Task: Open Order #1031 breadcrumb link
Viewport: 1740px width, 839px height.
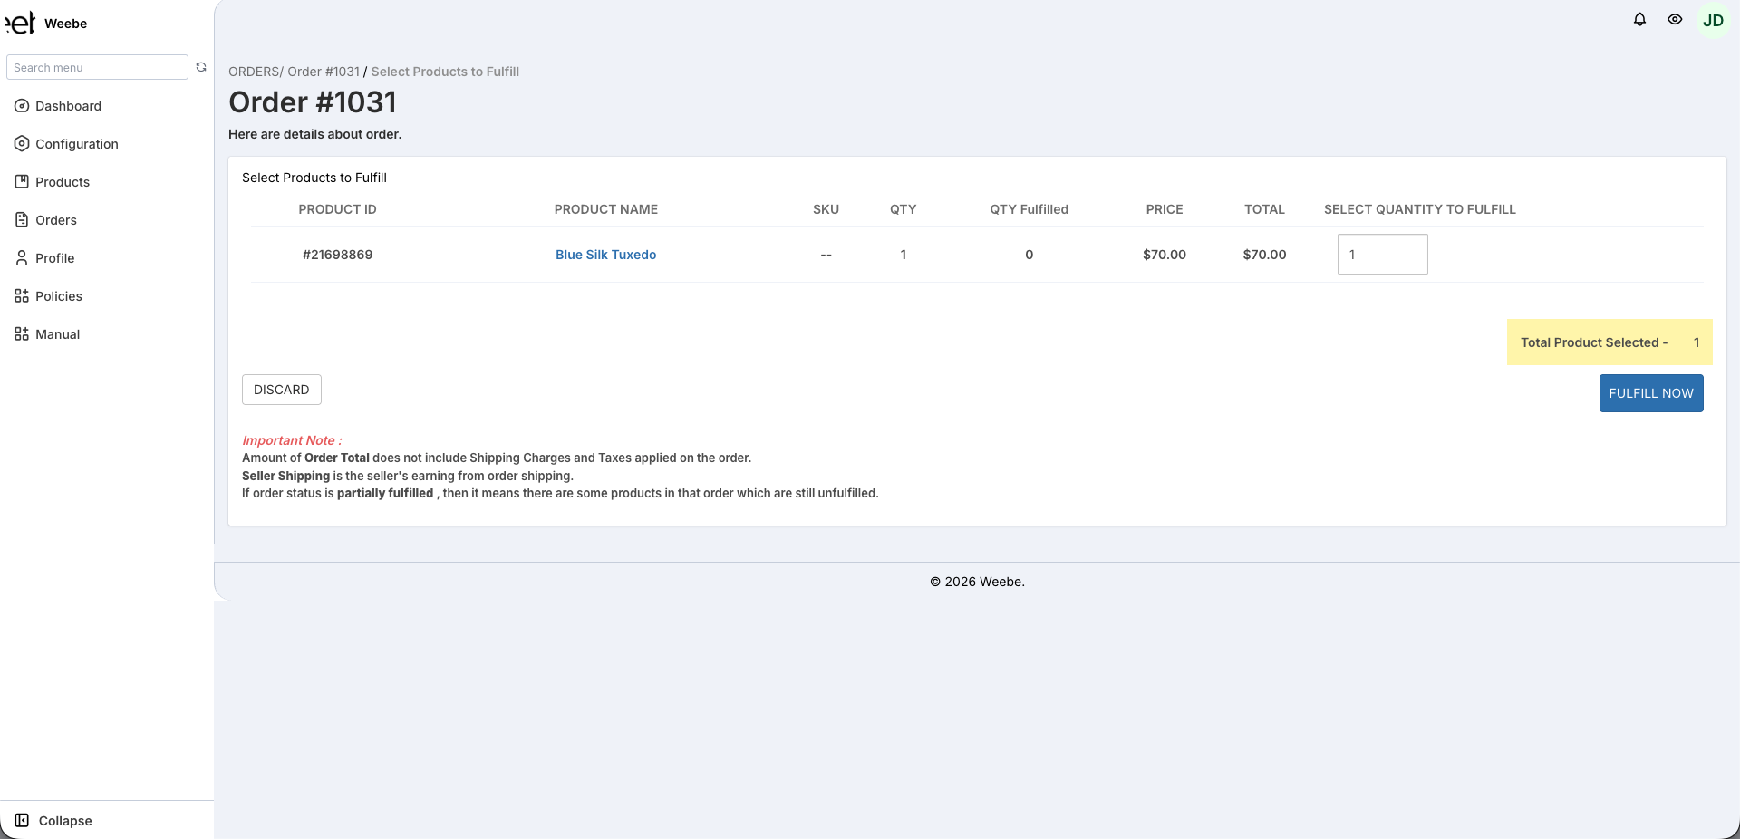Action: tap(324, 72)
